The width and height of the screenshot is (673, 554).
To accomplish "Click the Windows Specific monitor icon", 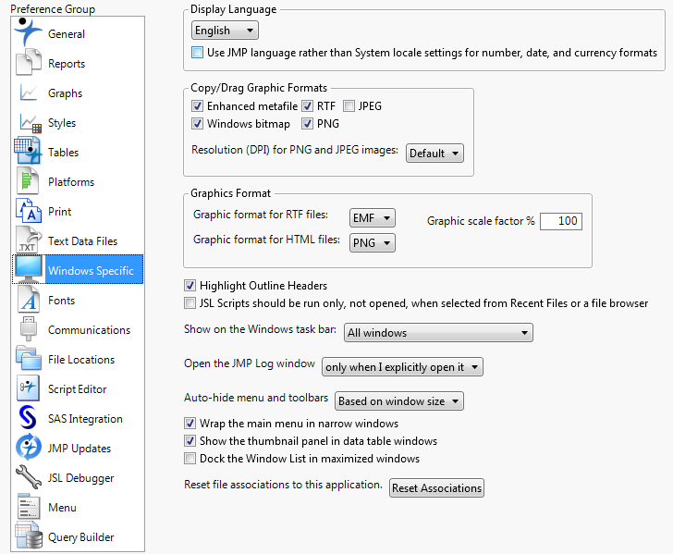I will coord(29,269).
